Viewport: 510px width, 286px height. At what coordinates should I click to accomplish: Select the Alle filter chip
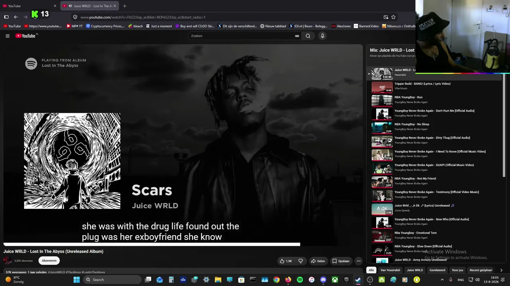pyautogui.click(x=371, y=270)
